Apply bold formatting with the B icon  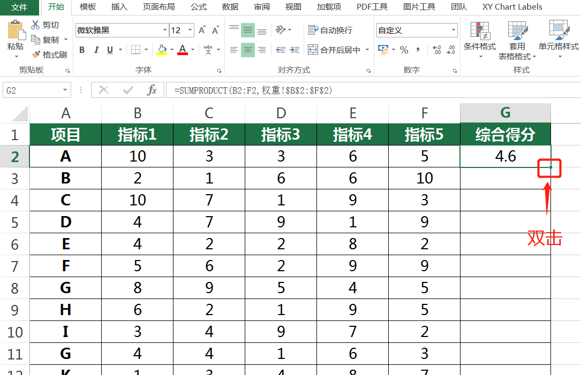pos(81,49)
